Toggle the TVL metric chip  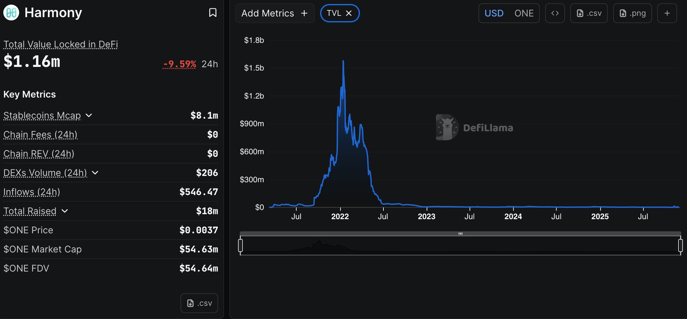pyautogui.click(x=333, y=13)
